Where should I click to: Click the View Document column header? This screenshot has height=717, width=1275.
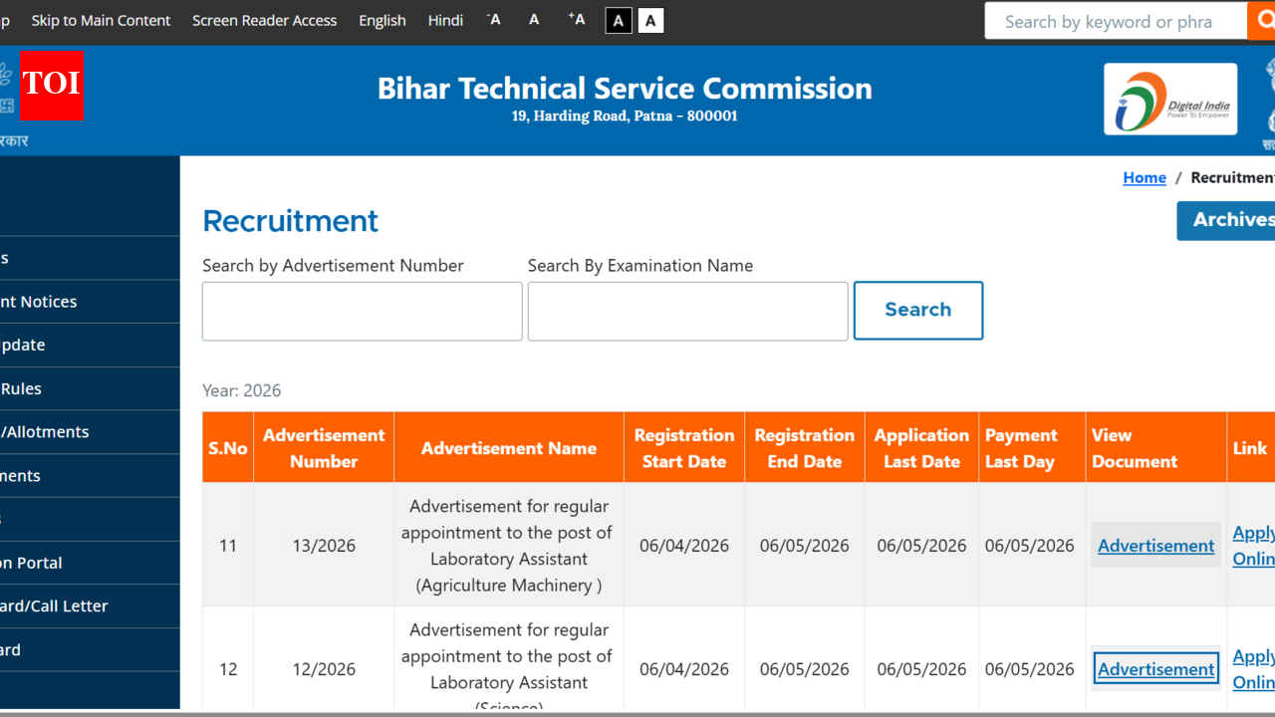click(x=1156, y=448)
